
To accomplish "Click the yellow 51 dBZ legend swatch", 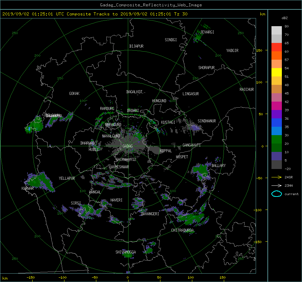I will 276,72.
